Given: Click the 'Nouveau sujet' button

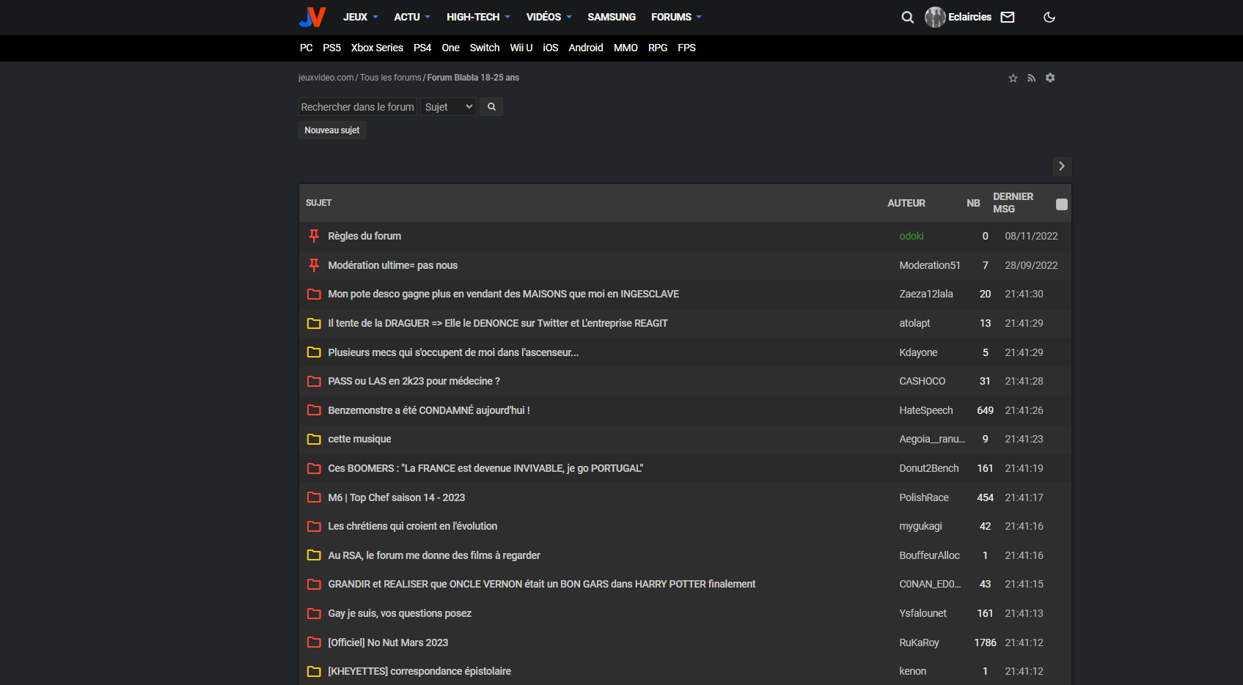Looking at the screenshot, I should [331, 130].
